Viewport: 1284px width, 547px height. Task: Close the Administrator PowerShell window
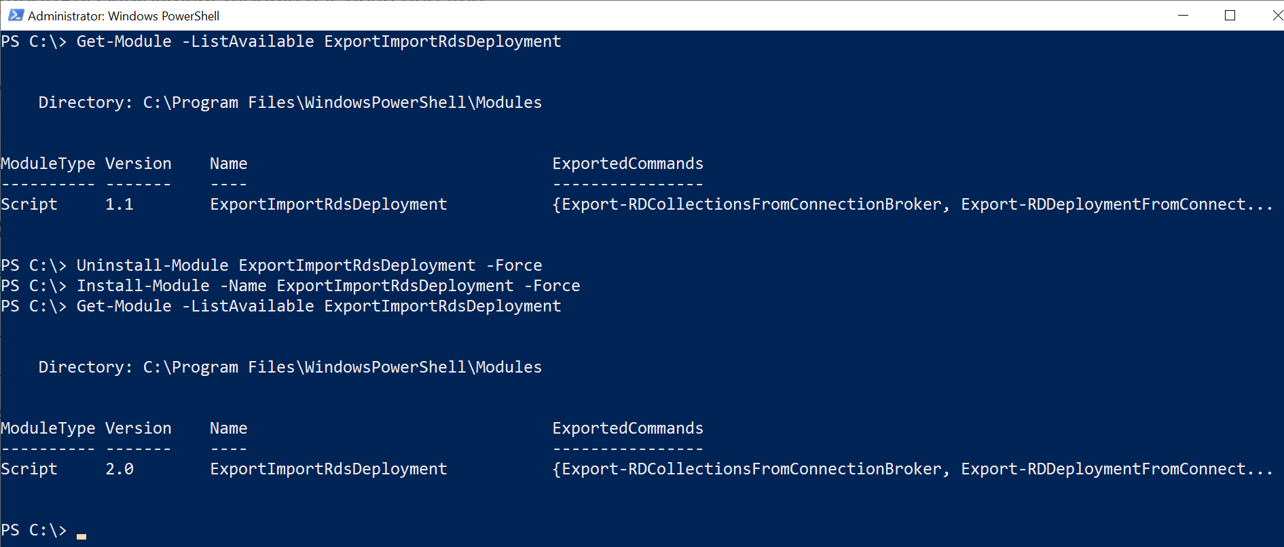(x=1274, y=15)
